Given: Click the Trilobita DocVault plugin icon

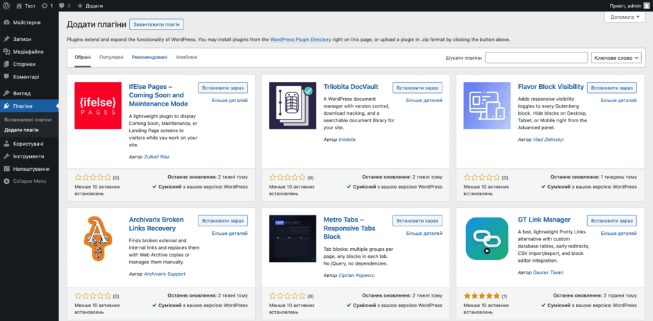Looking at the screenshot, I should pyautogui.click(x=292, y=106).
